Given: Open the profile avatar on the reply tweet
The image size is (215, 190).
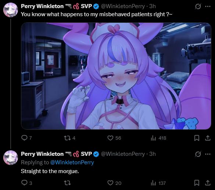Looking at the screenshot, I should (11, 158).
